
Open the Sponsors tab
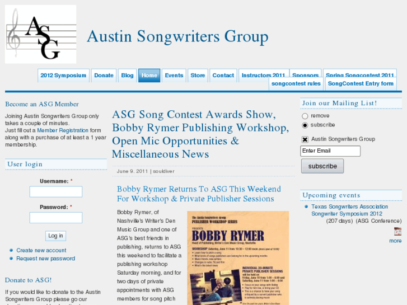tap(305, 73)
